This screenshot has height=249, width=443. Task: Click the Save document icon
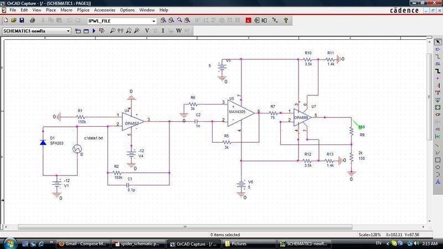[x=21, y=20]
